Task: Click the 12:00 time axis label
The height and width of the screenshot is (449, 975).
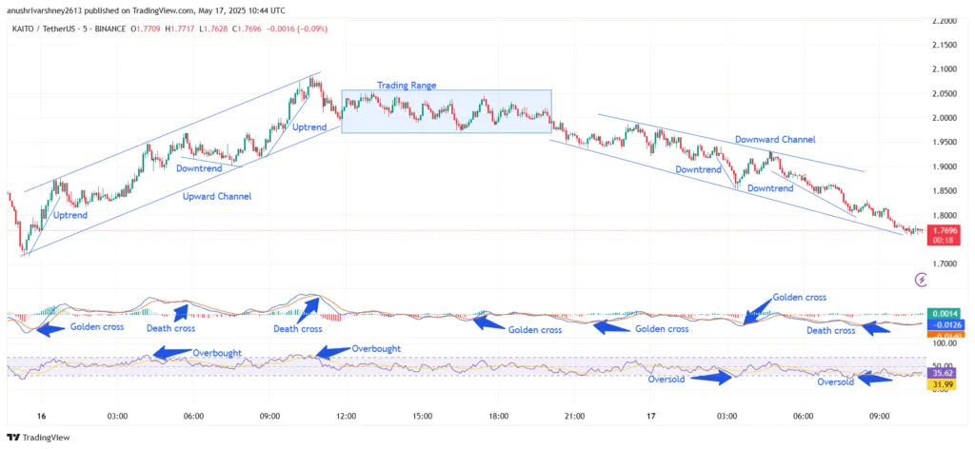Action: [346, 416]
